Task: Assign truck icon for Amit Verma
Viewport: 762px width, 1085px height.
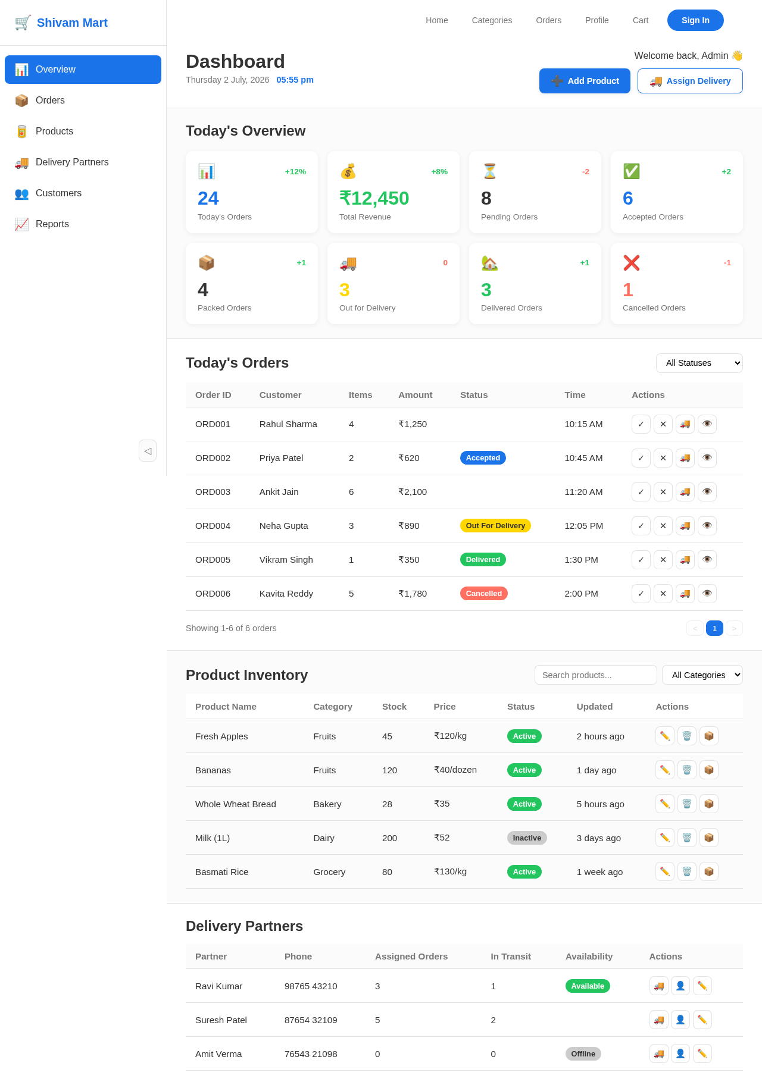Action: pyautogui.click(x=659, y=1053)
